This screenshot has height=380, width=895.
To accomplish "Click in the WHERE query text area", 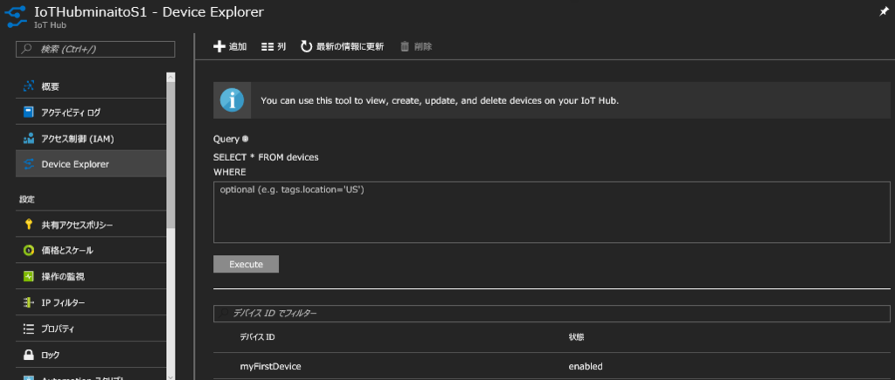I will click(x=552, y=212).
